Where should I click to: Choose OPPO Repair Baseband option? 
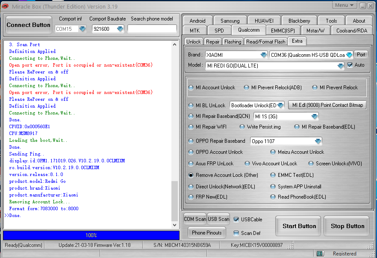click(x=191, y=141)
